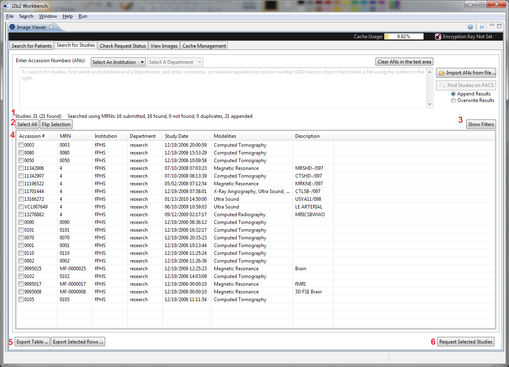509x367 pixels.
Task: Click folder icon on Import ANs from file
Action: (x=441, y=73)
